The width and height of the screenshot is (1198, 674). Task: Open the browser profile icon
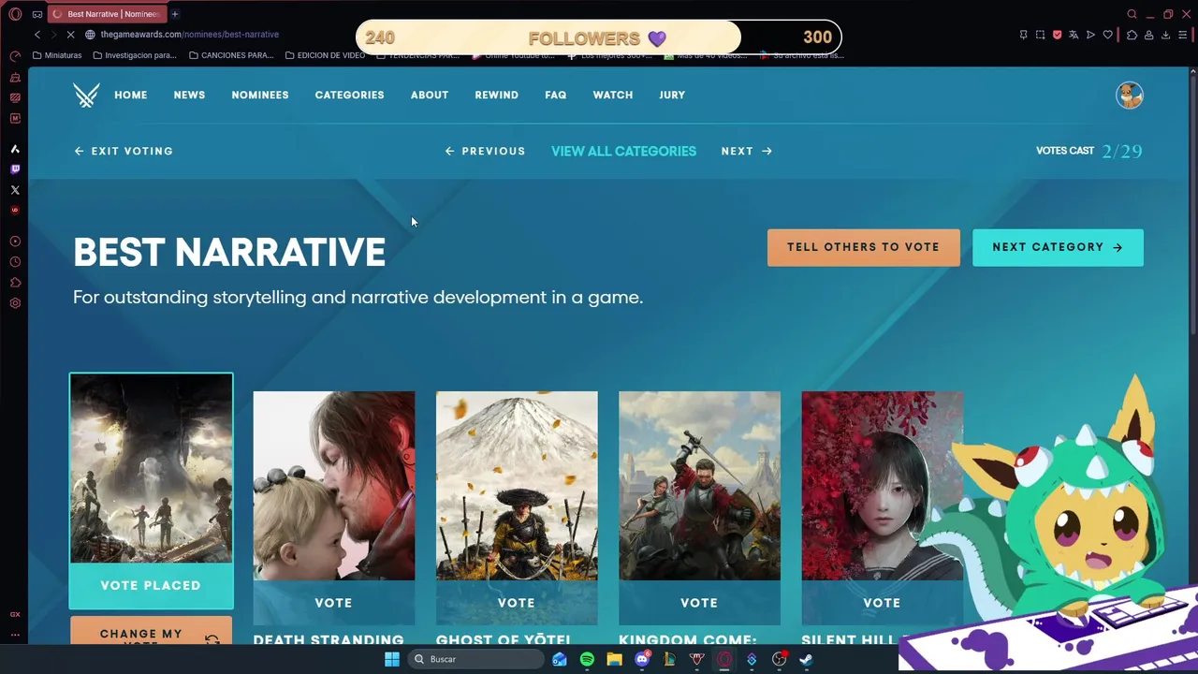[x=1148, y=35]
